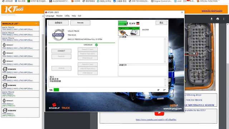Click the CONNECT button
The width and height of the screenshot is (229, 129).
pyautogui.click(x=61, y=51)
